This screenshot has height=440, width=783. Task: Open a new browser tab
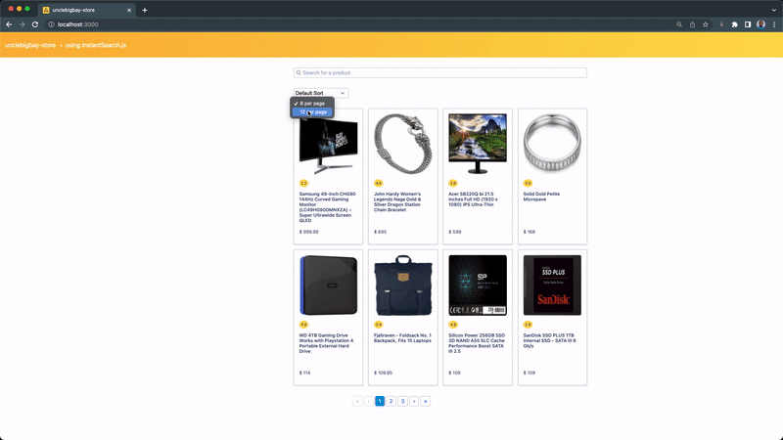click(144, 10)
